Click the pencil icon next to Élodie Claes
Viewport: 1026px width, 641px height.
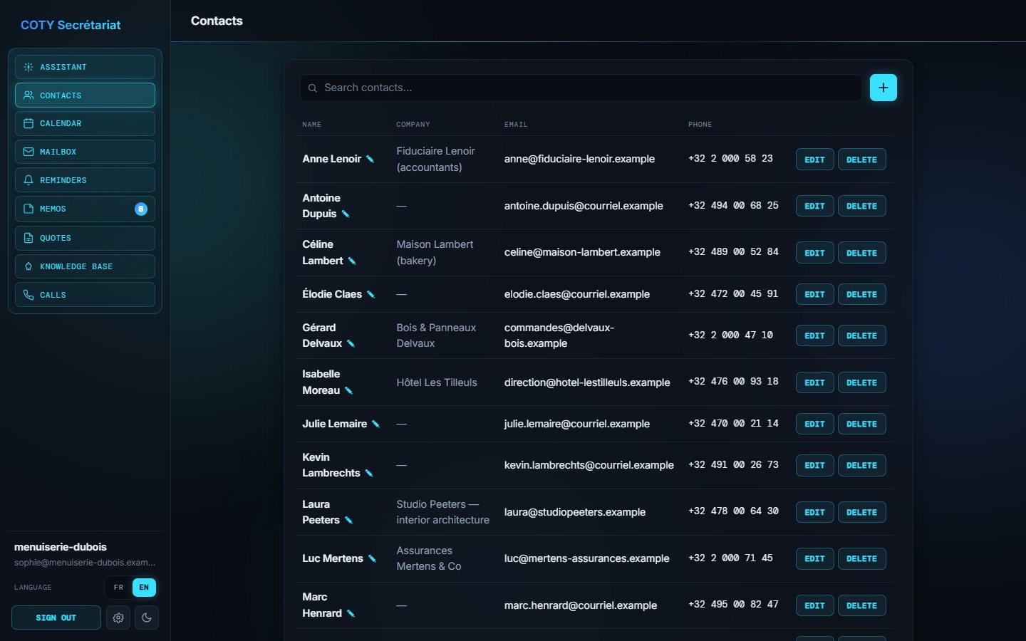click(370, 294)
